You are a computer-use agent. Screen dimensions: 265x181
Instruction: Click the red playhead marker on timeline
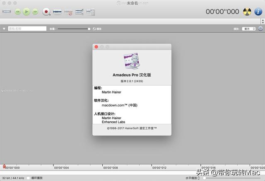click(x=4, y=167)
